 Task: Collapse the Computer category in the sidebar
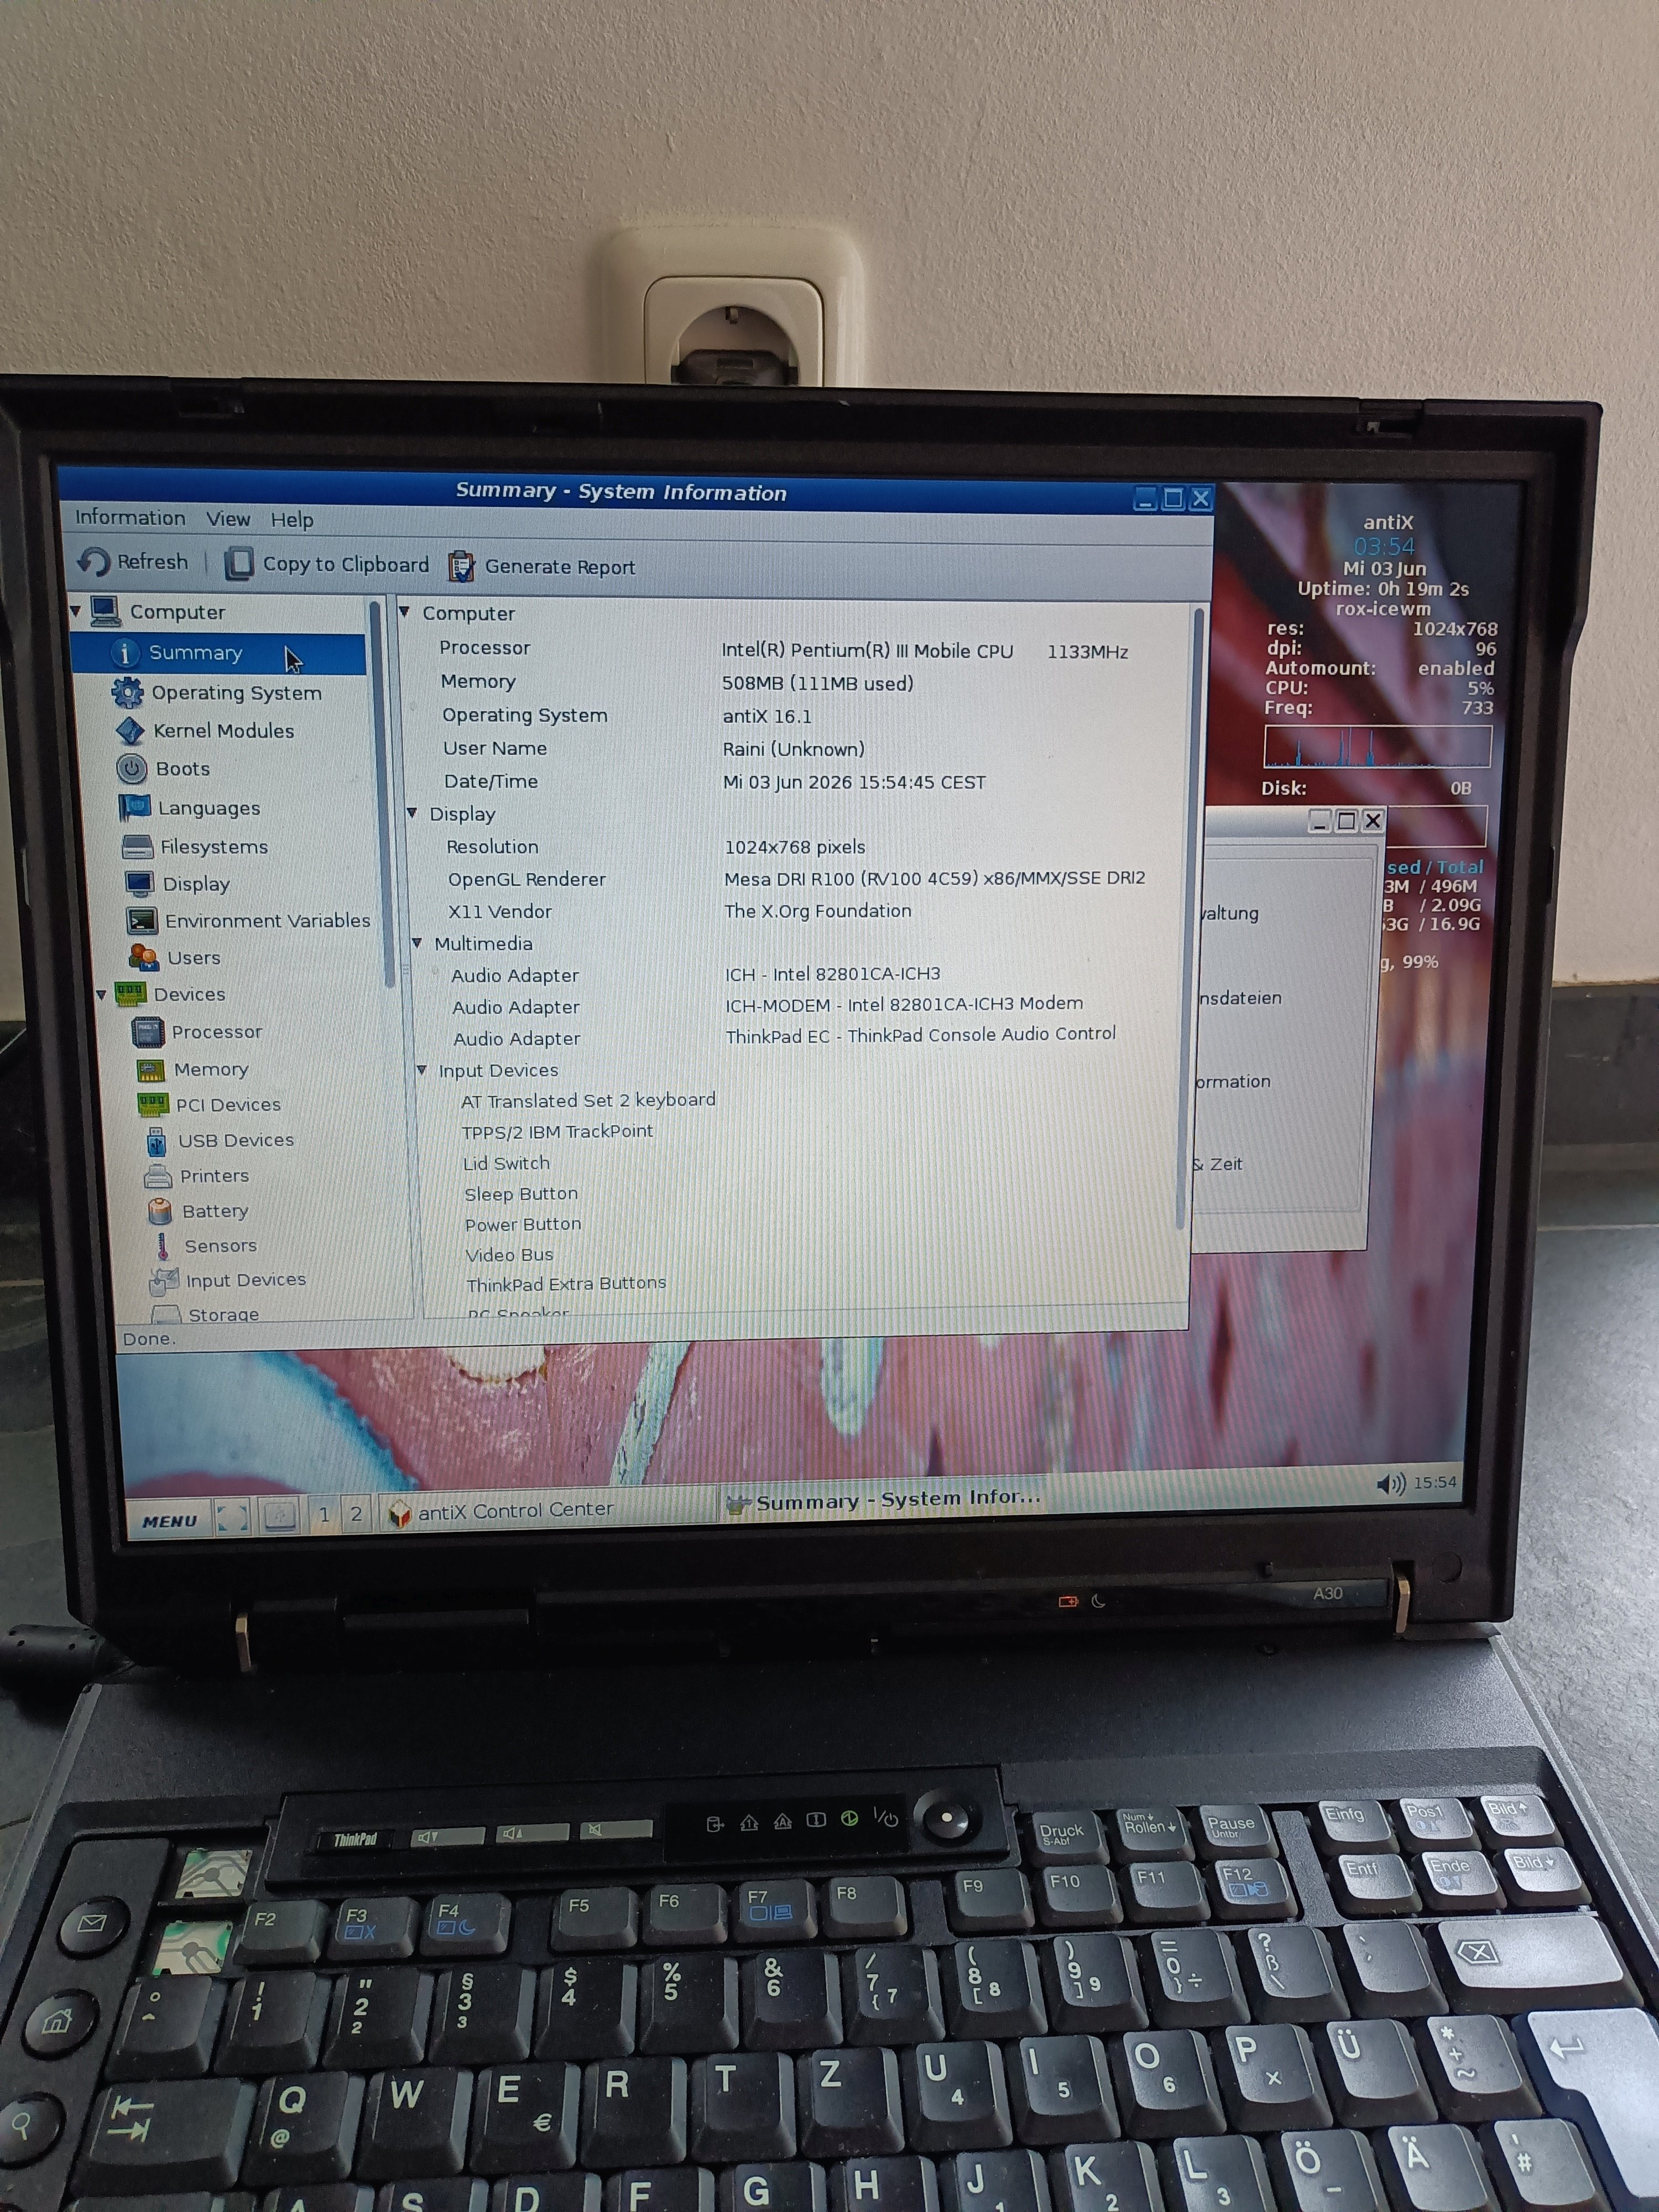(x=76, y=611)
